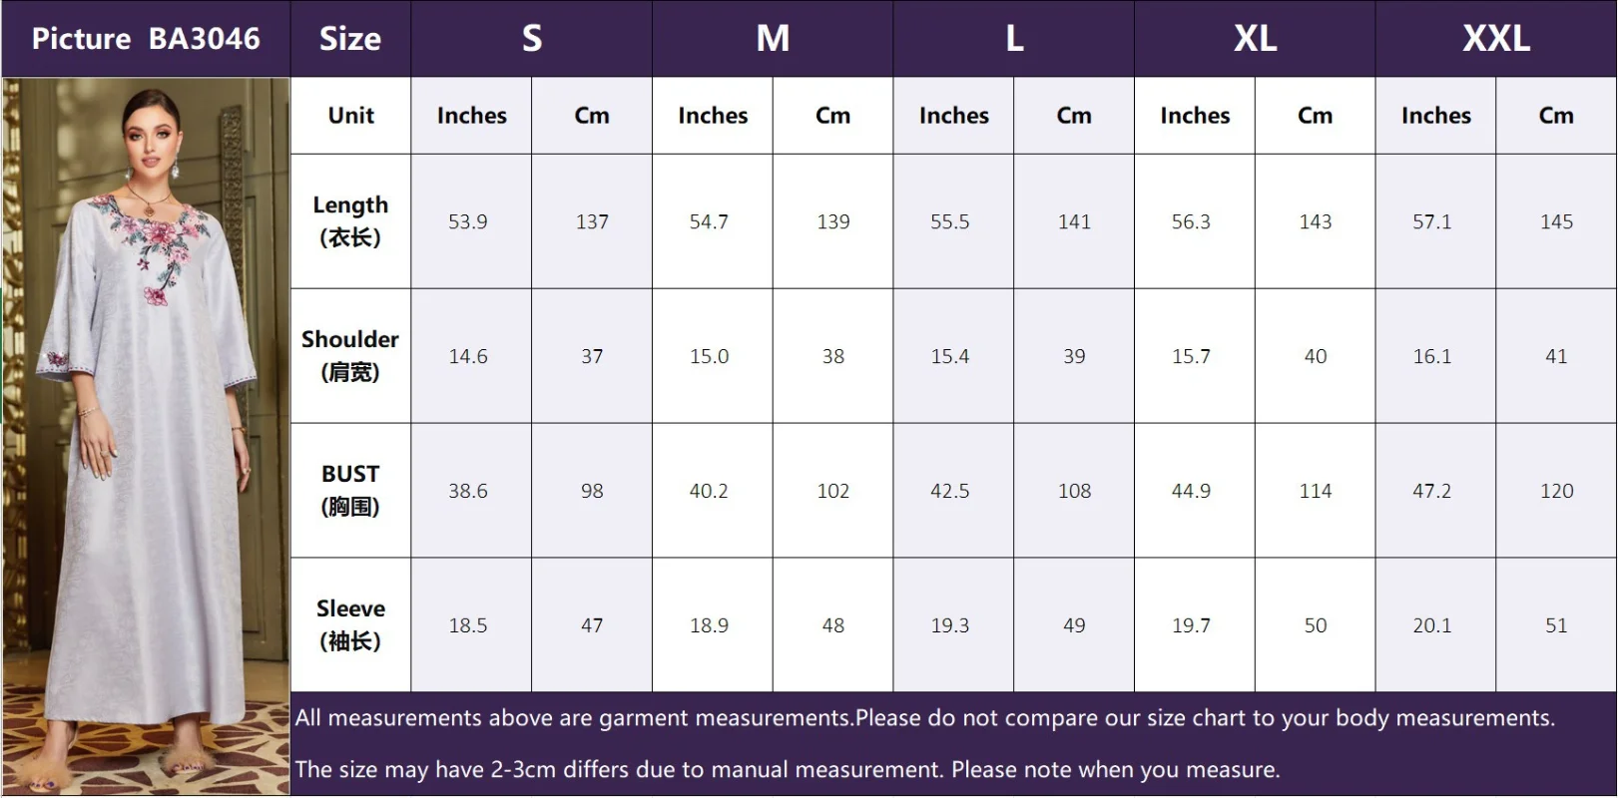
Task: Click the dress model product photo
Action: [x=146, y=436]
